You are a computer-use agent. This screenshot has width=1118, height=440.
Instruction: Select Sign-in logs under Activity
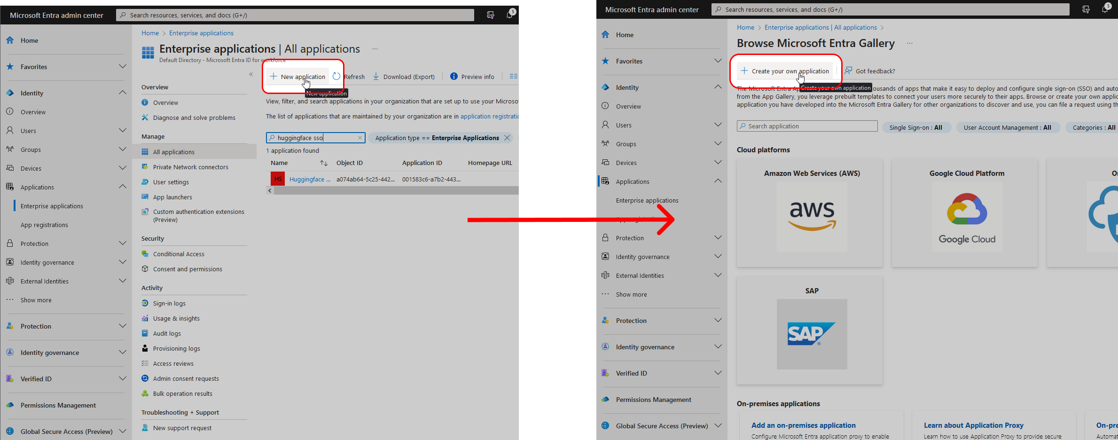click(169, 303)
